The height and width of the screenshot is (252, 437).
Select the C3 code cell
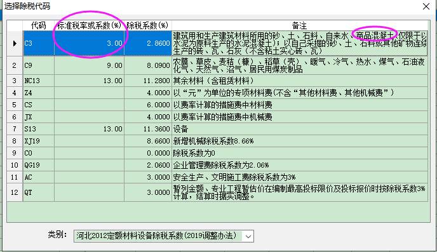[39, 43]
